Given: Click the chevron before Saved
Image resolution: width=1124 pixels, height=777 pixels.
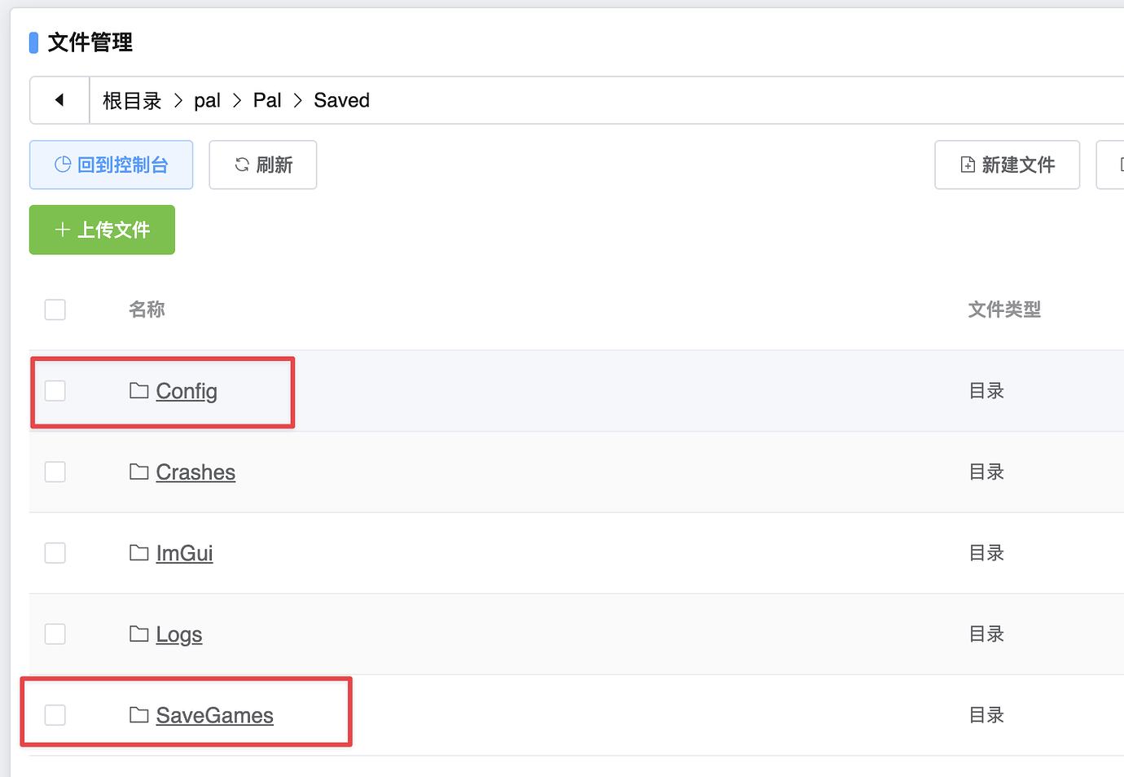Looking at the screenshot, I should (297, 100).
